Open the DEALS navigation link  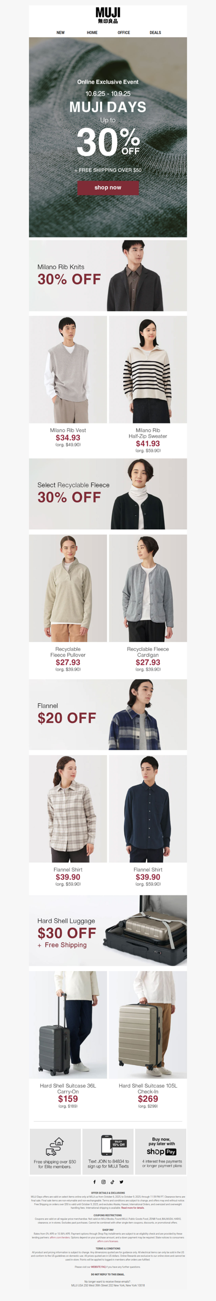pos(156,32)
